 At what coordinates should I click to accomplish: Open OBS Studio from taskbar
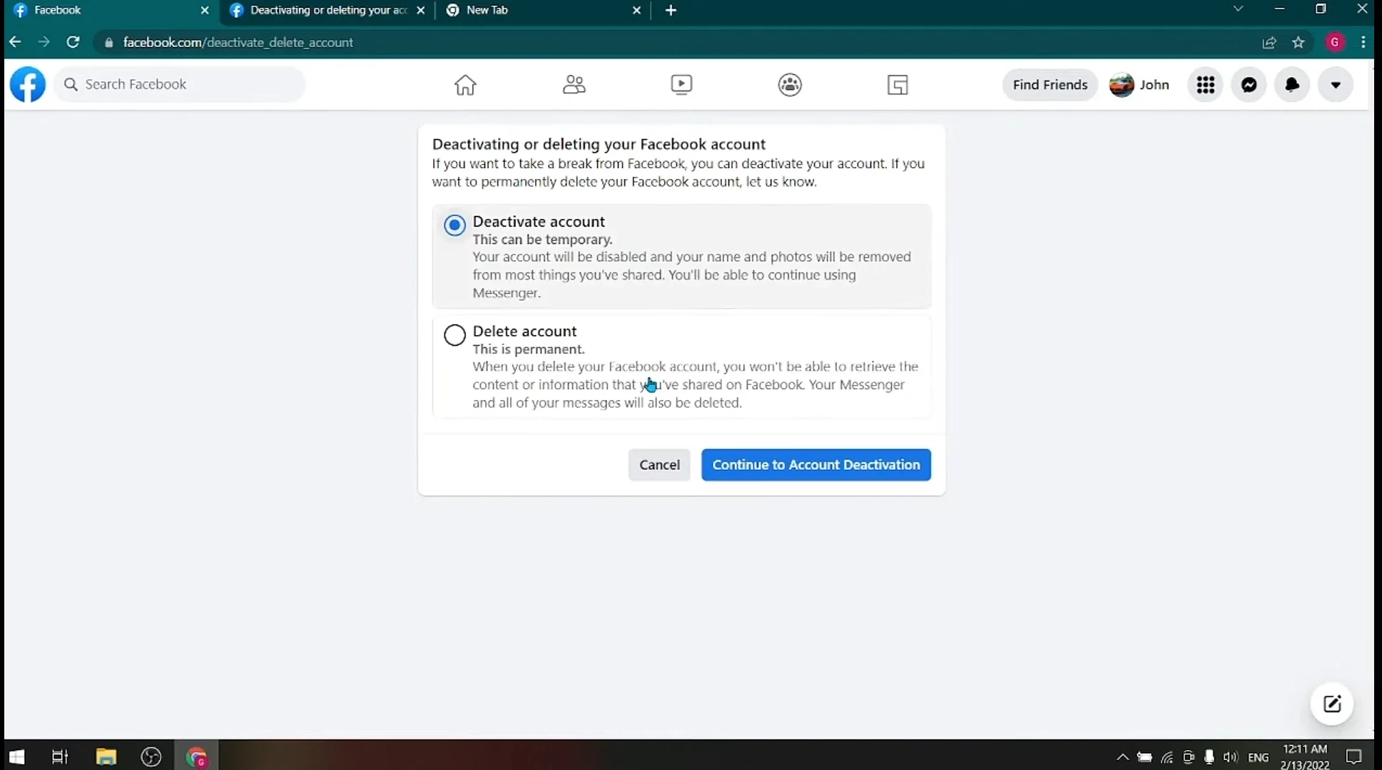[151, 756]
